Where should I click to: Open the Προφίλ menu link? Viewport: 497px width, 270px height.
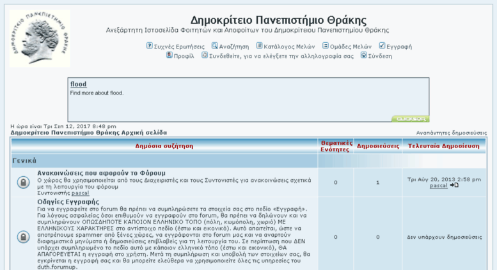point(184,56)
